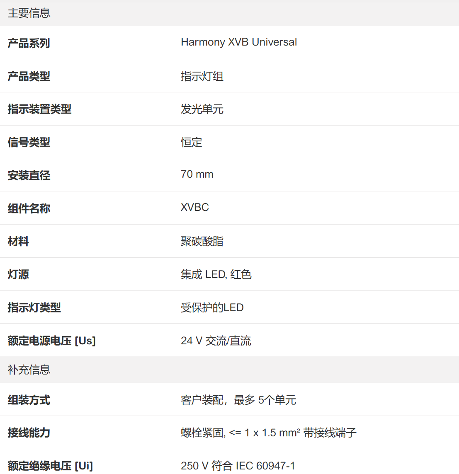Click the 250 V 符合 IEC 60947-1 value
Image resolution: width=459 pixels, height=474 pixels.
238,466
